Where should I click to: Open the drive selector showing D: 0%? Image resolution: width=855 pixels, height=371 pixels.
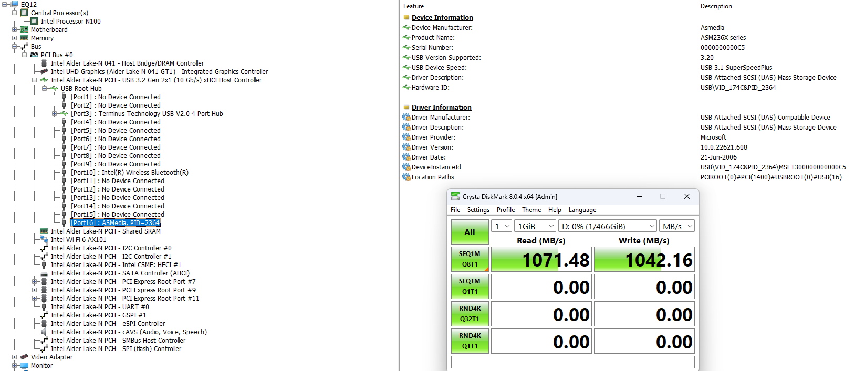608,226
